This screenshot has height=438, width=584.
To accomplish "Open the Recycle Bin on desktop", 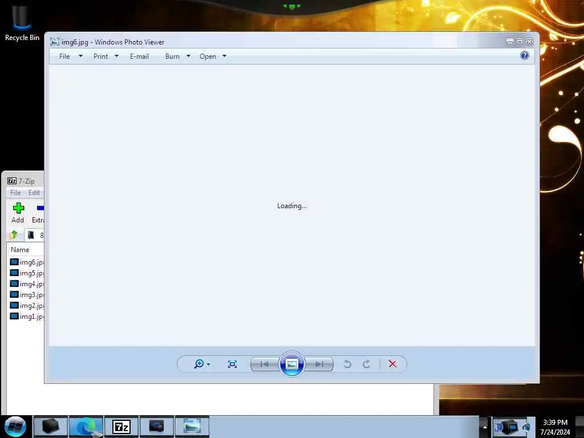I will pyautogui.click(x=22, y=23).
